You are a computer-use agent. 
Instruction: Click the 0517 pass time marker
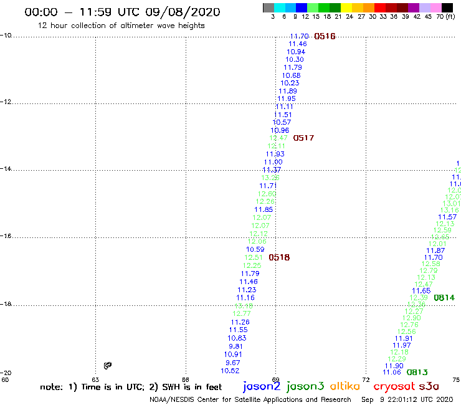pos(303,138)
